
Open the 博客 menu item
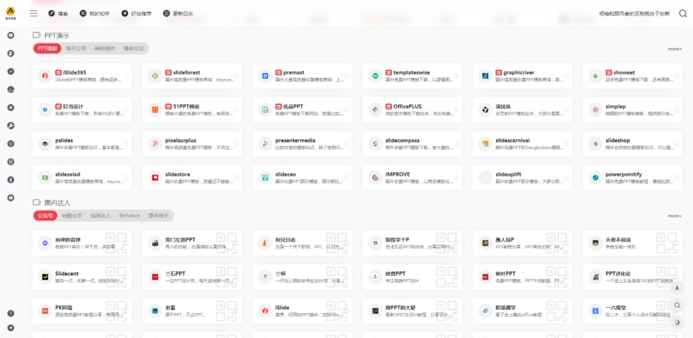coord(58,13)
